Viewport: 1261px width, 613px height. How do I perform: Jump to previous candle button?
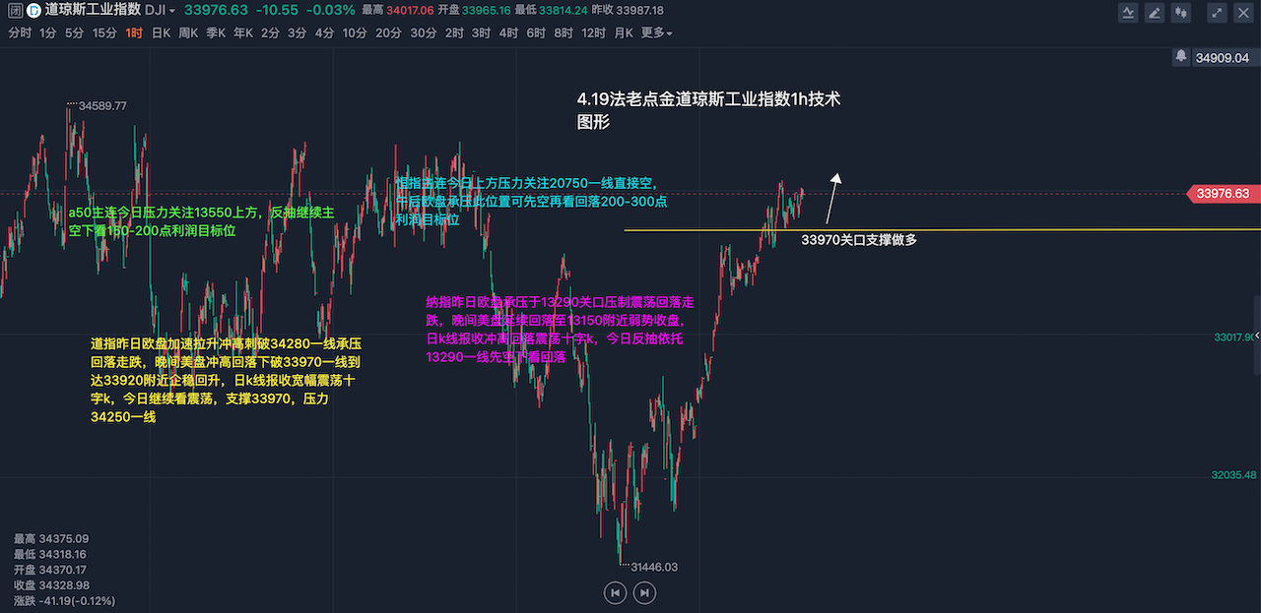tap(615, 592)
